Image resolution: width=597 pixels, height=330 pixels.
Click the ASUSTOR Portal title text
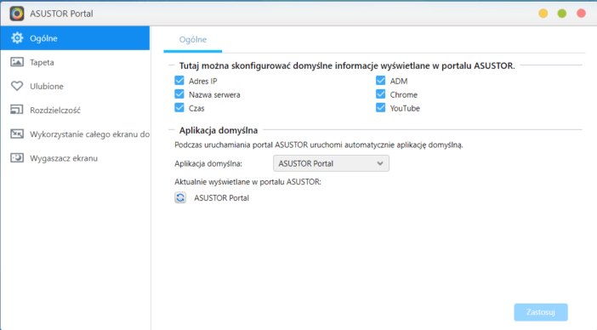pyautogui.click(x=61, y=14)
